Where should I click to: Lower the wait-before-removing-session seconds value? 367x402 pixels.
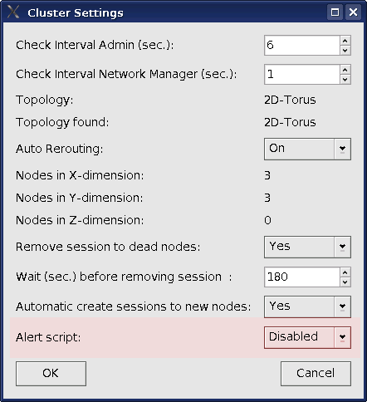(x=345, y=282)
